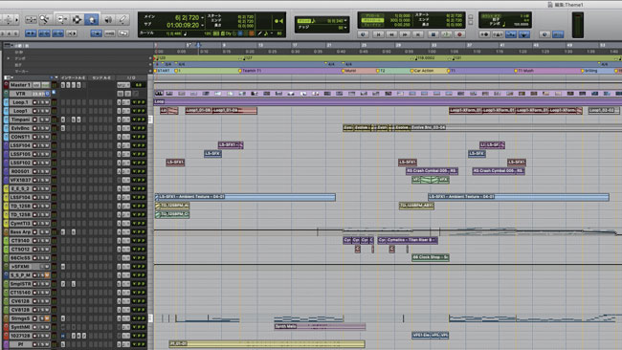Viewport: 622px width, 350px height.
Task: Click the Go to End transport button
Action: pos(418,34)
